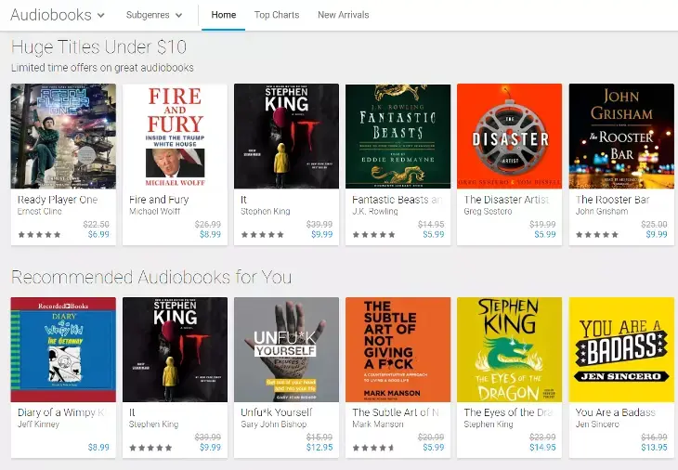Screen dimensions: 678x470
Task: Open The Eyes of the Dragon cover
Action: click(510, 350)
